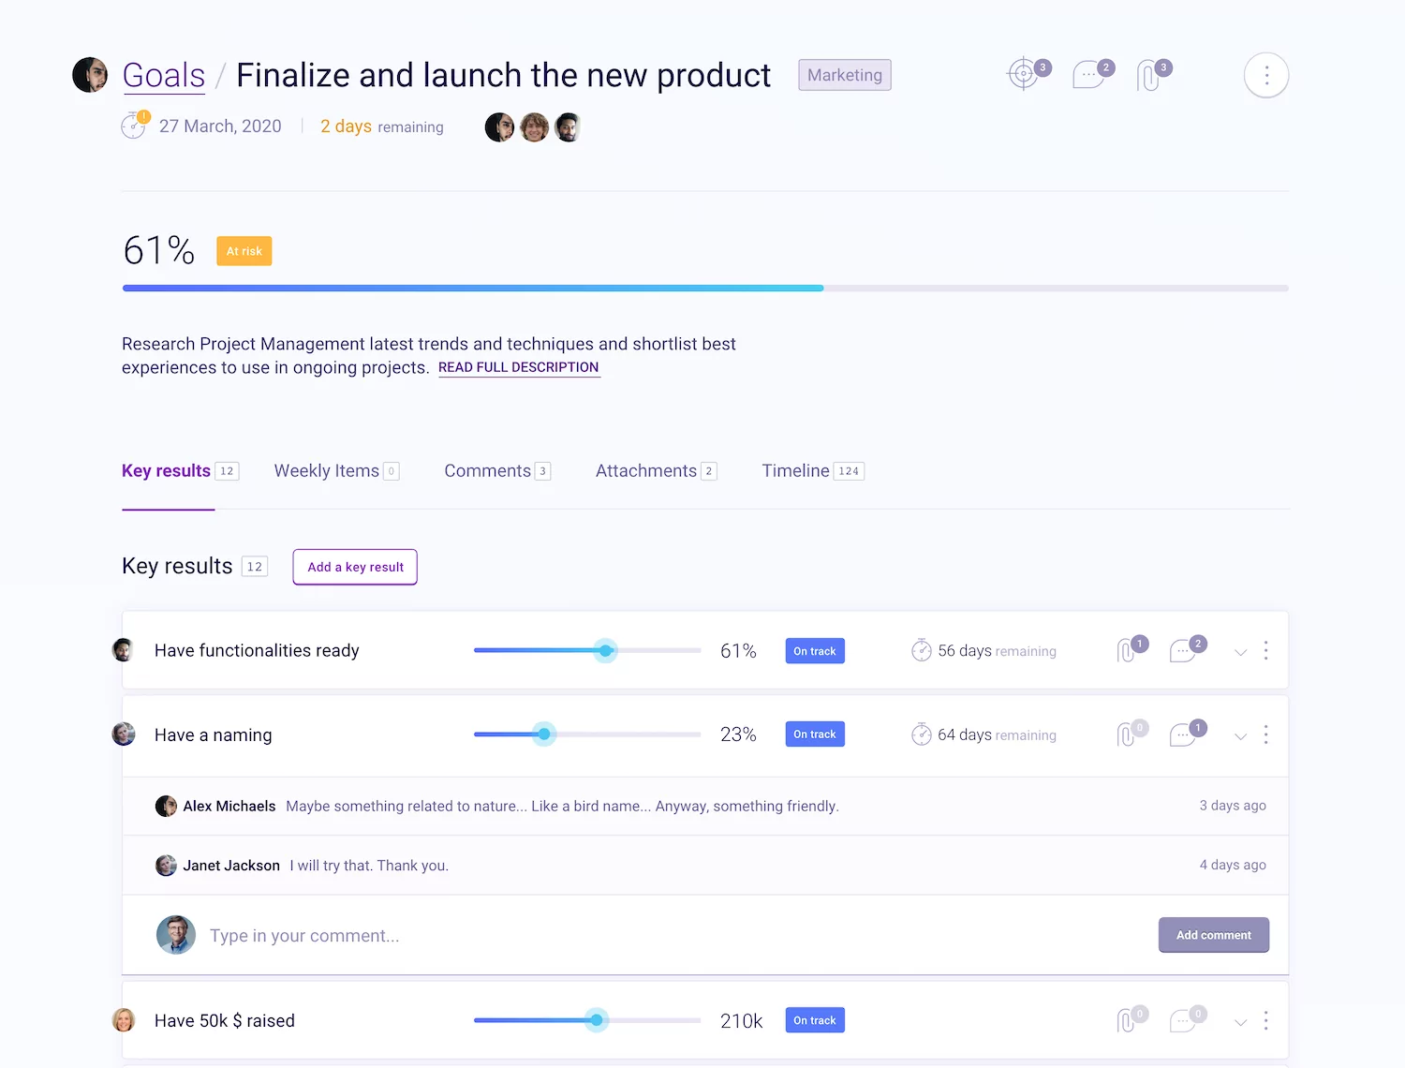Click the Have 50k $ raised slider handle
Image resolution: width=1405 pixels, height=1068 pixels.
(597, 1020)
